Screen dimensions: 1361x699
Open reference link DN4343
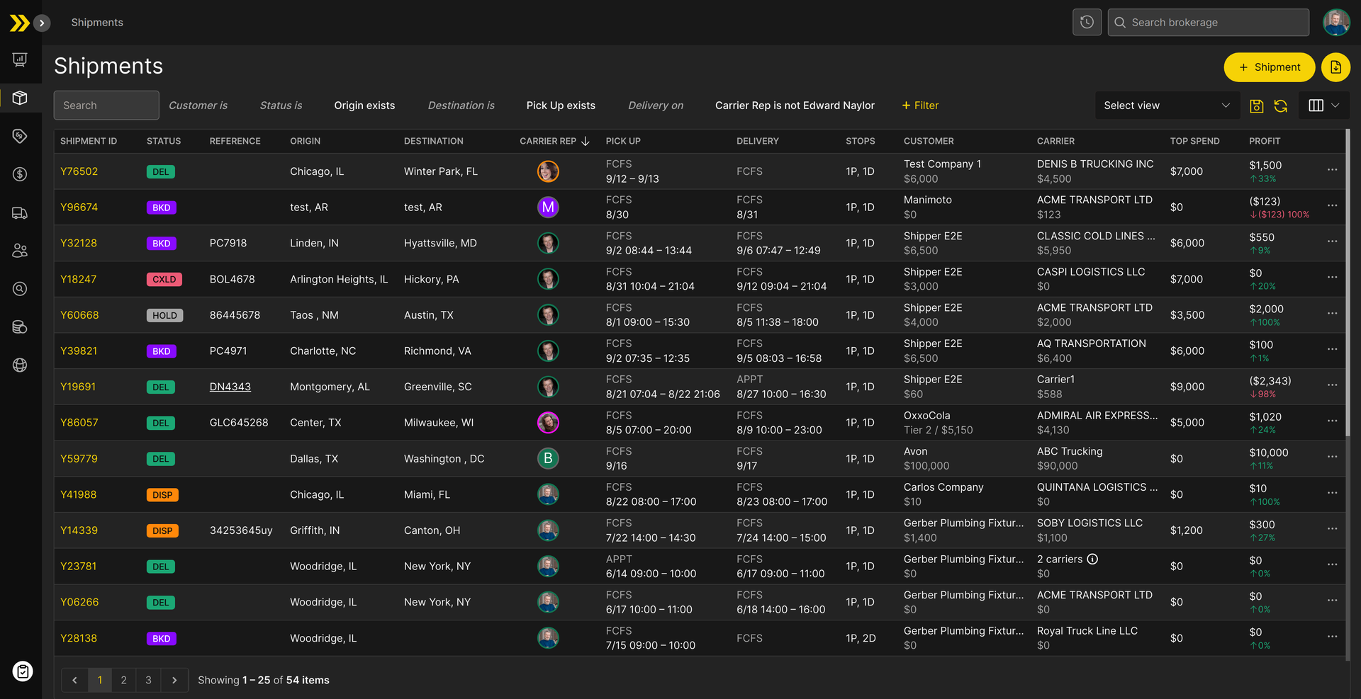tap(230, 387)
